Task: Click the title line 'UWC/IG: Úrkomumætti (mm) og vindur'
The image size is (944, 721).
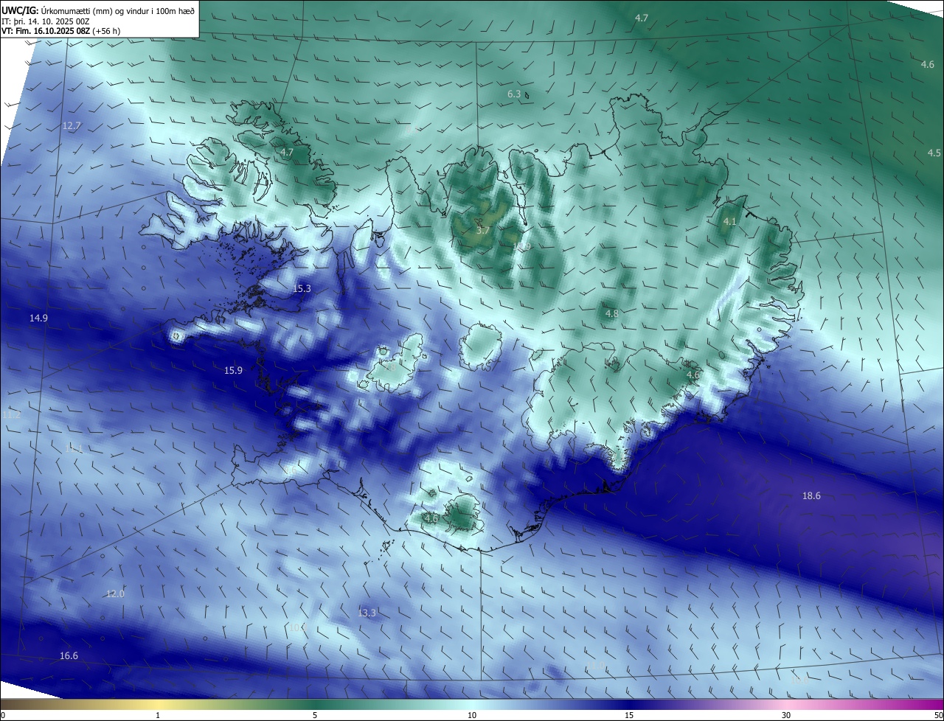Action: point(98,10)
